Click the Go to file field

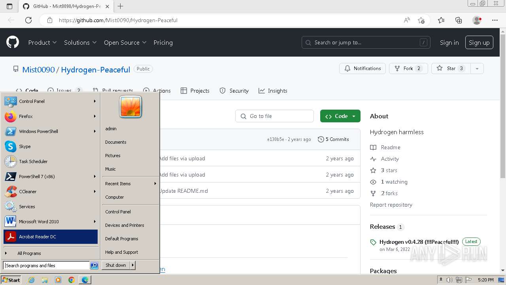(275, 116)
